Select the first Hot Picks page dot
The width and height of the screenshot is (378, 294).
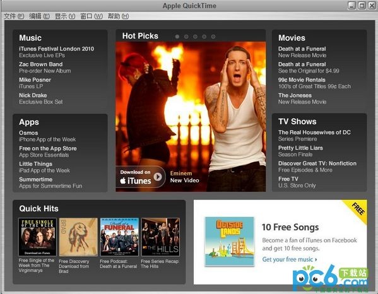coord(177,37)
